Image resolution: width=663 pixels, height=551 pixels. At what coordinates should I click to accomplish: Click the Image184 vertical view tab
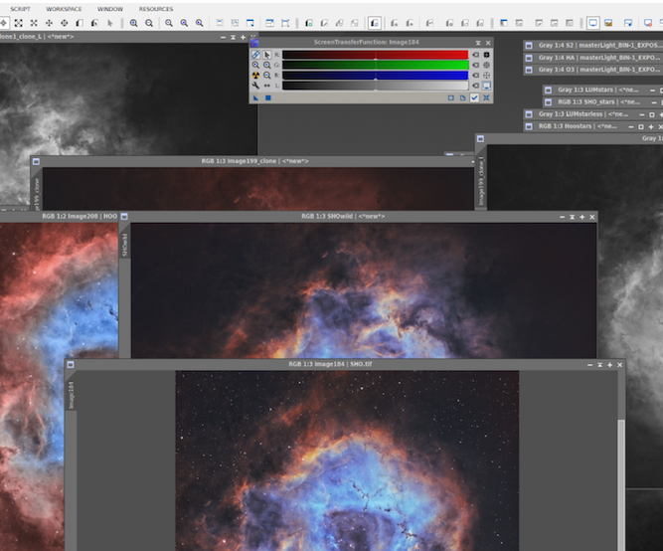pos(71,398)
